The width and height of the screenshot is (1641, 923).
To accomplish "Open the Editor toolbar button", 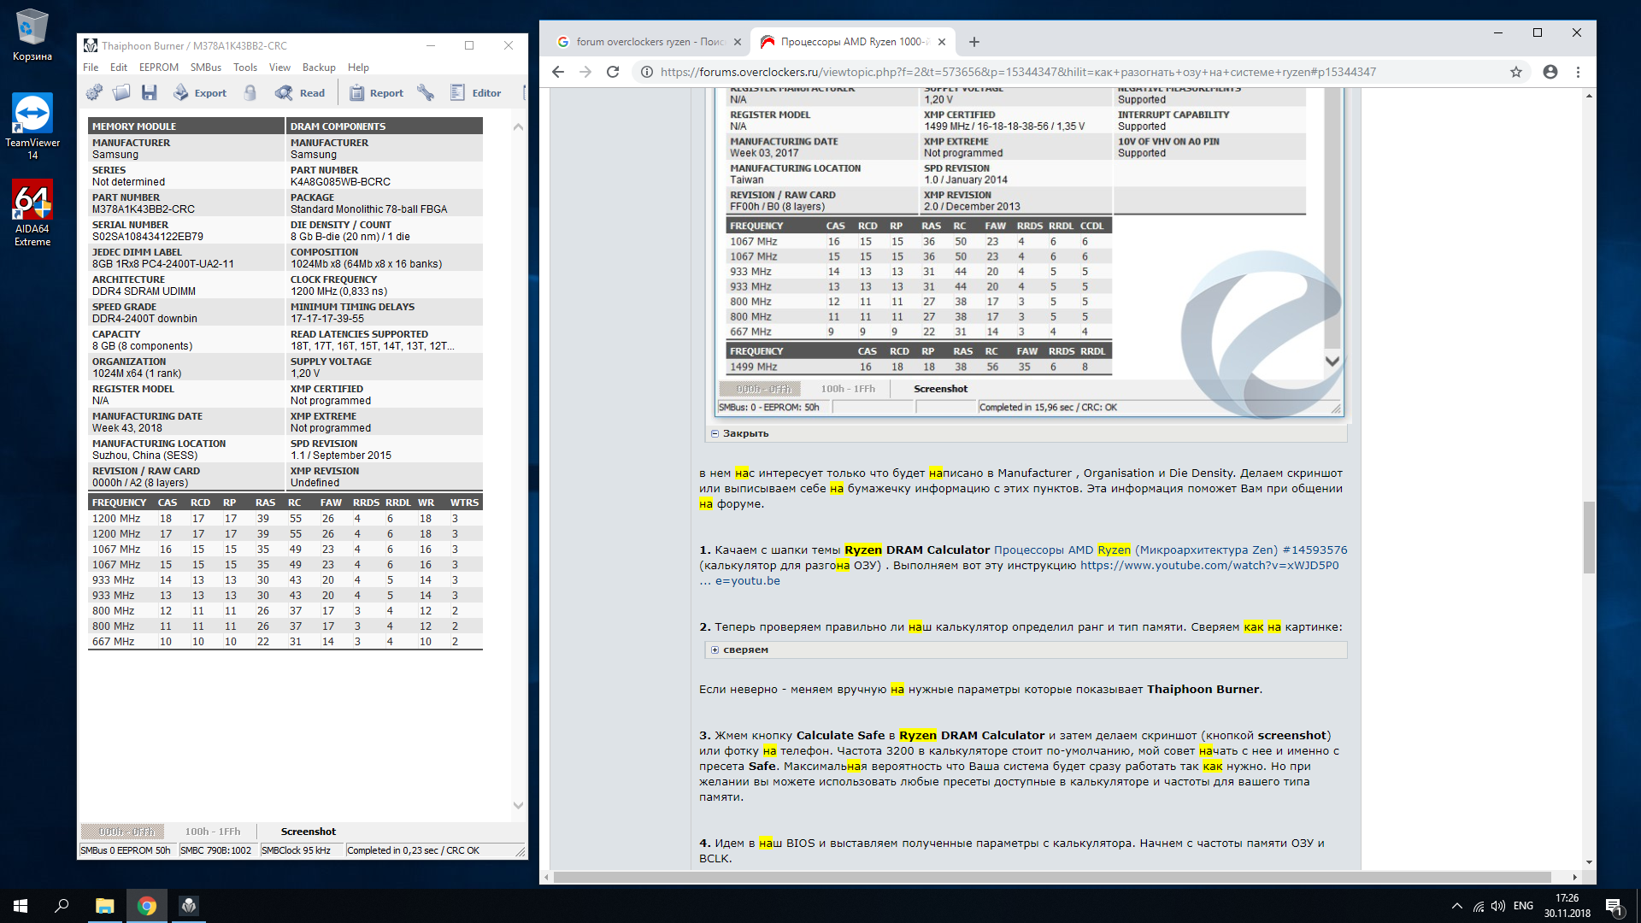I will (476, 92).
